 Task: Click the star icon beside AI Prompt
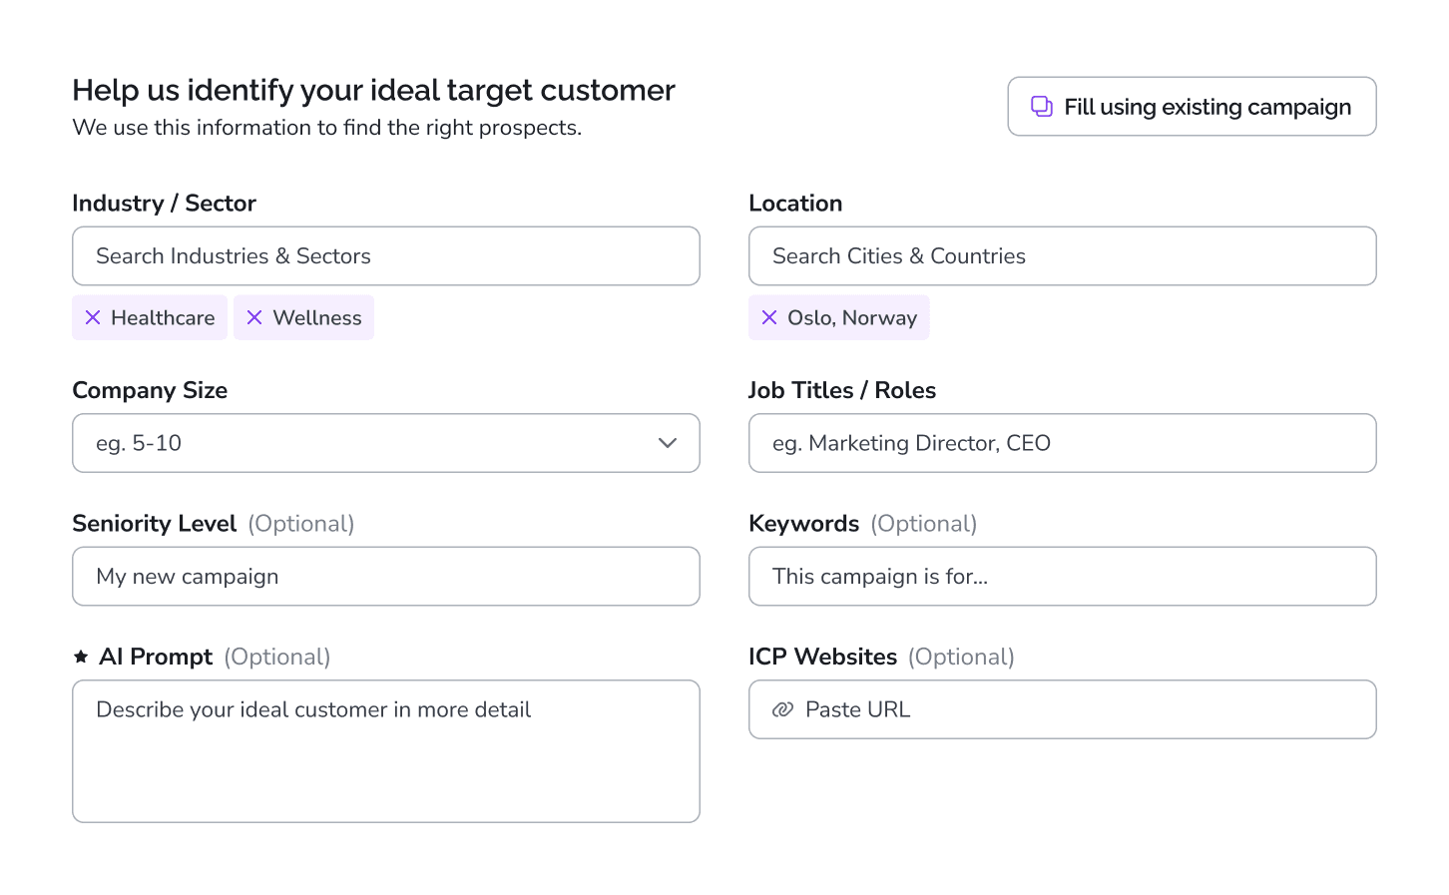click(81, 657)
